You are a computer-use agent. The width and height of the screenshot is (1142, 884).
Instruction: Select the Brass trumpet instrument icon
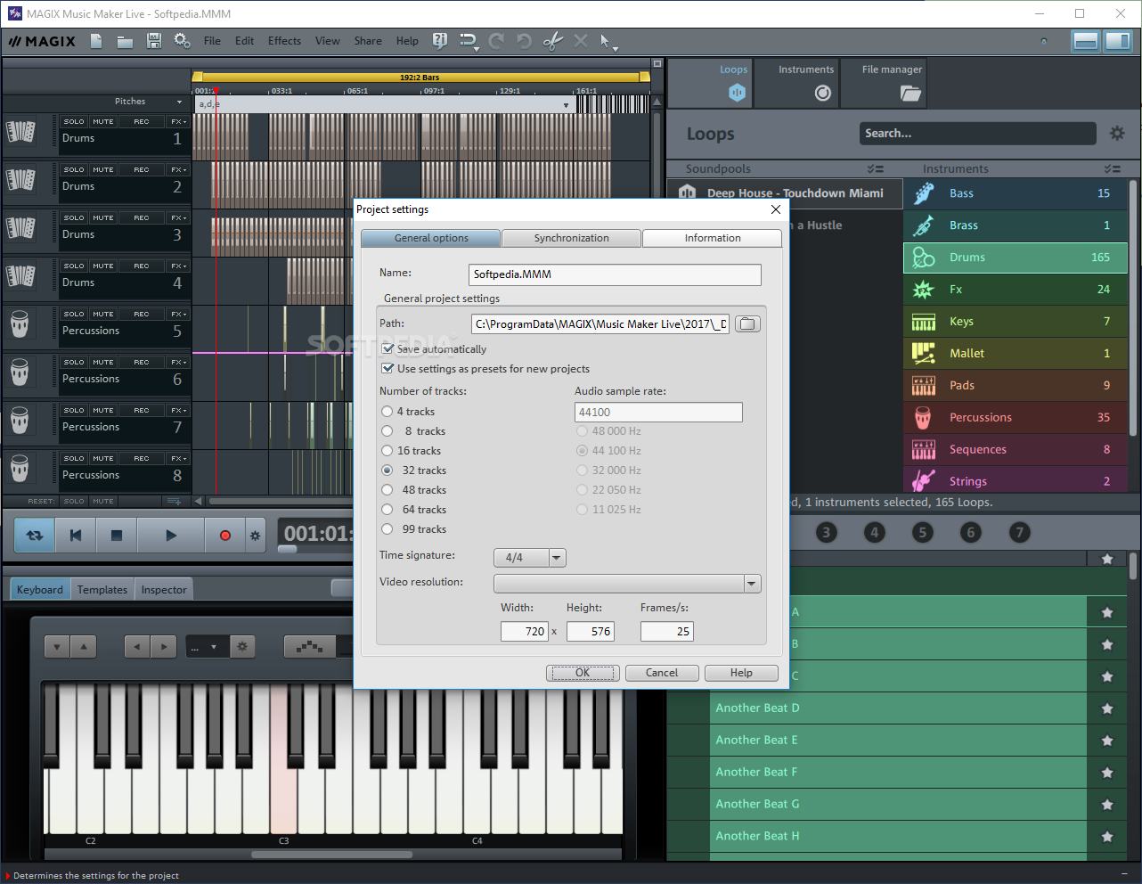click(924, 225)
